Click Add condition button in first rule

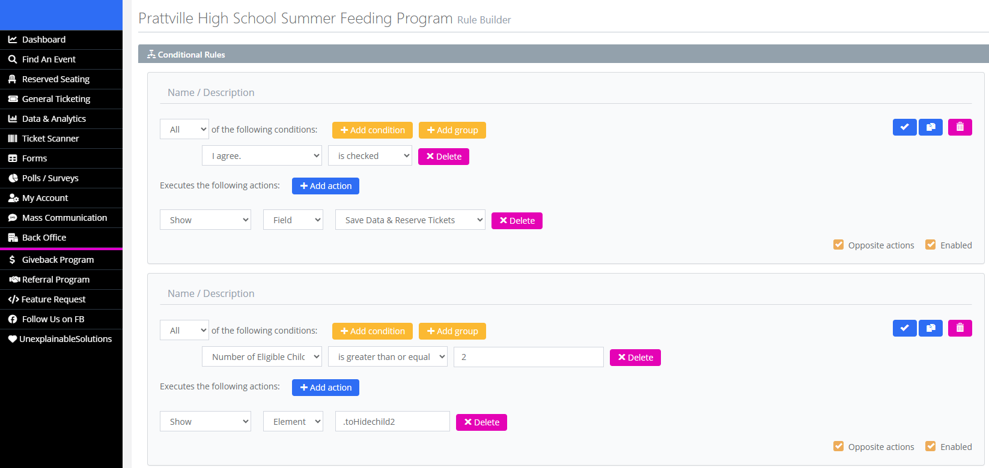tap(373, 130)
